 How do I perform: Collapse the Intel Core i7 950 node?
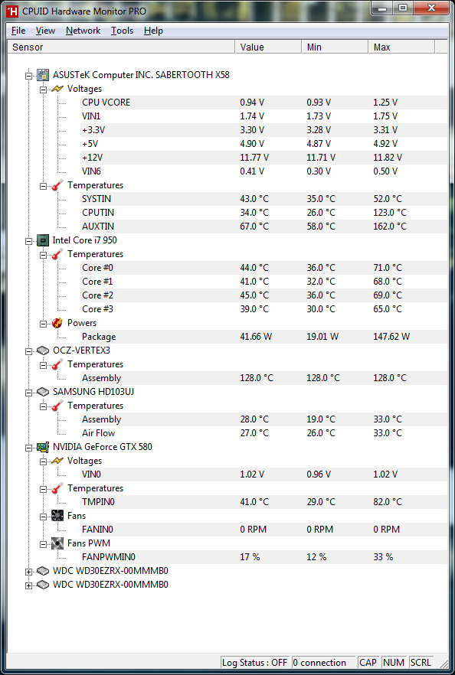tap(29, 240)
